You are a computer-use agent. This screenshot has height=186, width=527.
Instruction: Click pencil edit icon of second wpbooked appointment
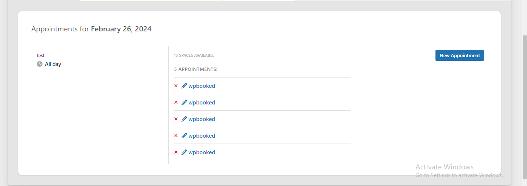[x=184, y=103]
